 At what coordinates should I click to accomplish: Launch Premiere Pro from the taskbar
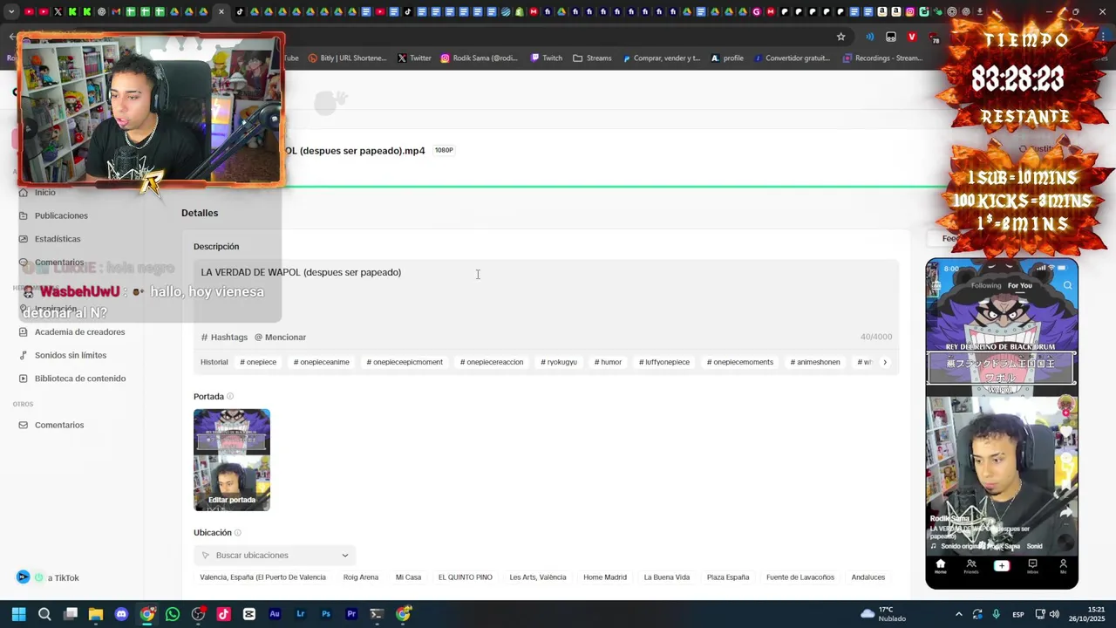click(351, 614)
